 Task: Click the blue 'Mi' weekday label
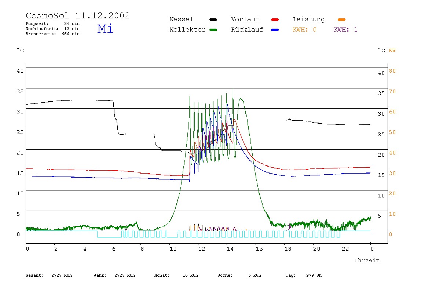tap(105, 29)
